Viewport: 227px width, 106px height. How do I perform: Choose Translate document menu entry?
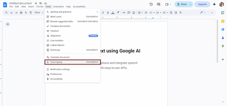[72, 57]
